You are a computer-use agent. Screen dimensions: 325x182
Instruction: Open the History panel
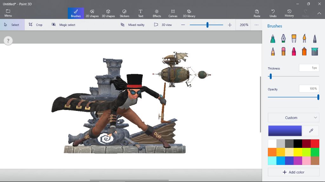coord(289,13)
